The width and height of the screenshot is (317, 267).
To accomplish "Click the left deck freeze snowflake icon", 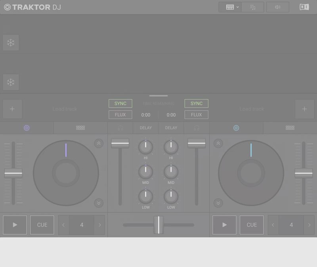I will 11,43.
